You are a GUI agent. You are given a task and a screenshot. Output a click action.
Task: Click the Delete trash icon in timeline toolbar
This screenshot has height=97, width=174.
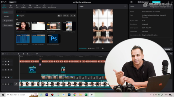click(32, 54)
